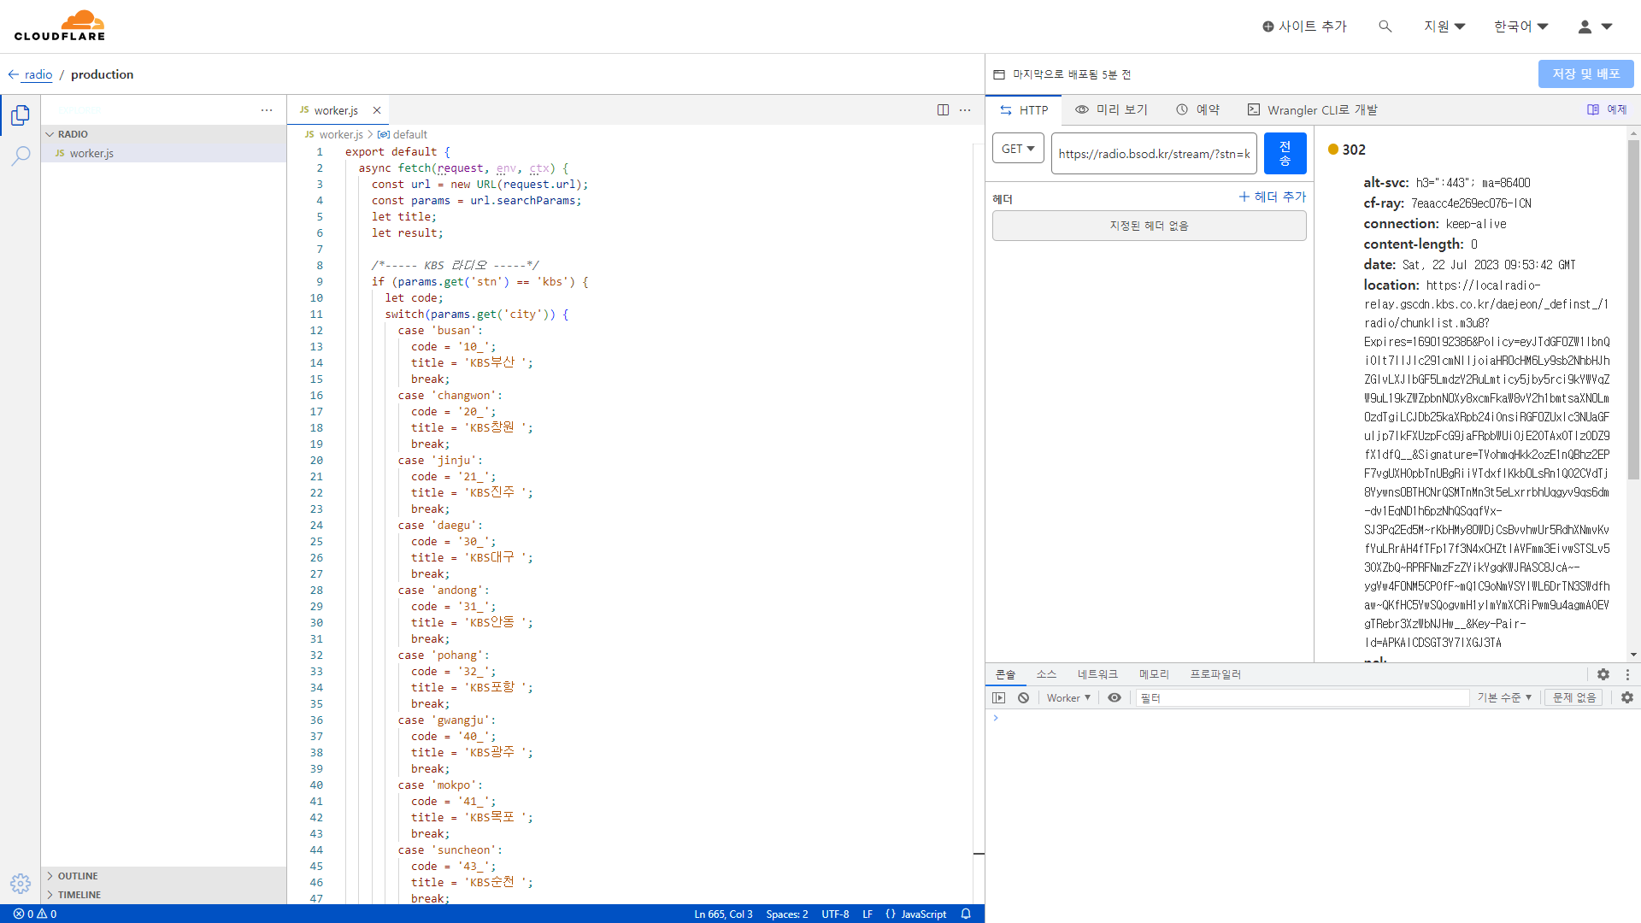
Task: Click the clear console icon
Action: click(x=1023, y=697)
